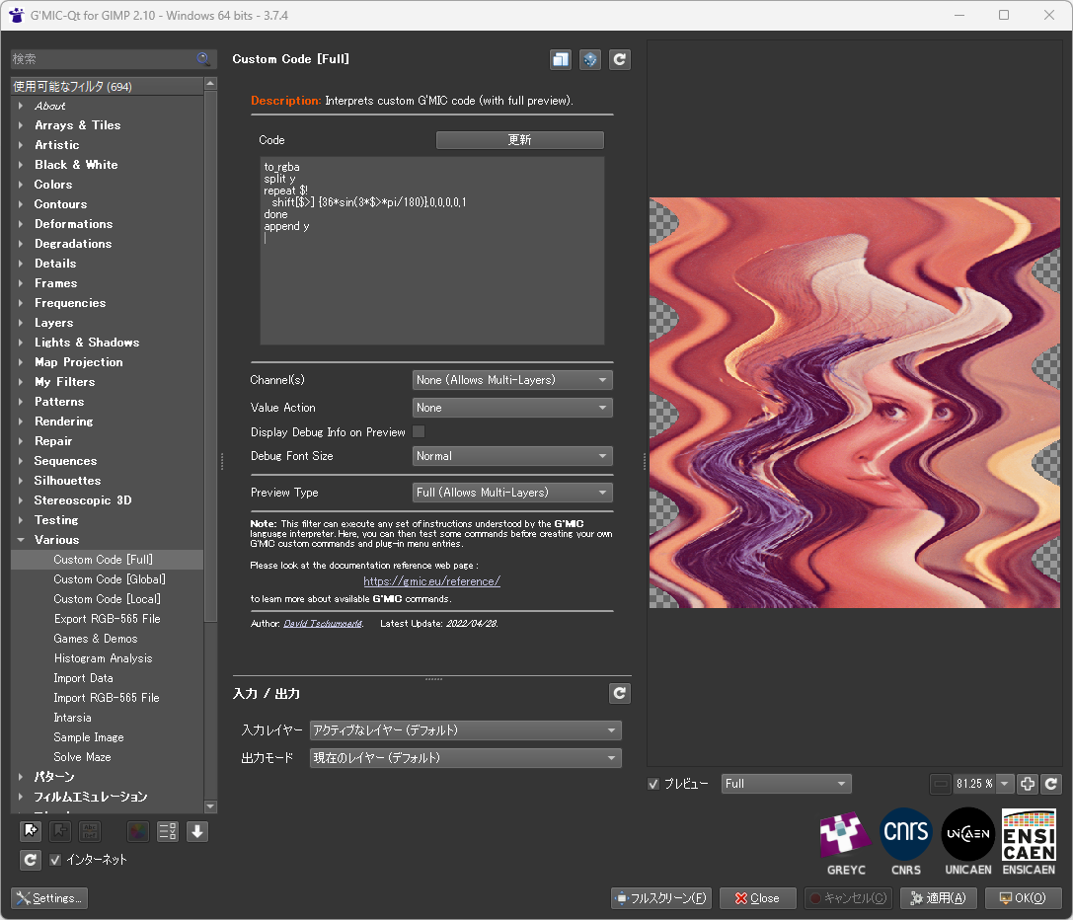Click the copy G'MIC command icon
Image resolution: width=1073 pixels, height=920 pixels.
[561, 59]
